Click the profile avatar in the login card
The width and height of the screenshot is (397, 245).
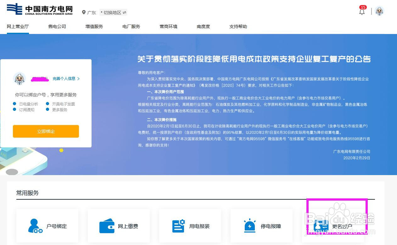click(x=20, y=78)
